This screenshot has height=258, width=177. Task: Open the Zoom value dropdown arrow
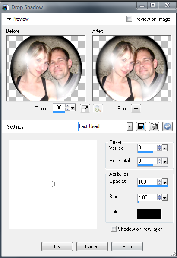click(x=73, y=108)
